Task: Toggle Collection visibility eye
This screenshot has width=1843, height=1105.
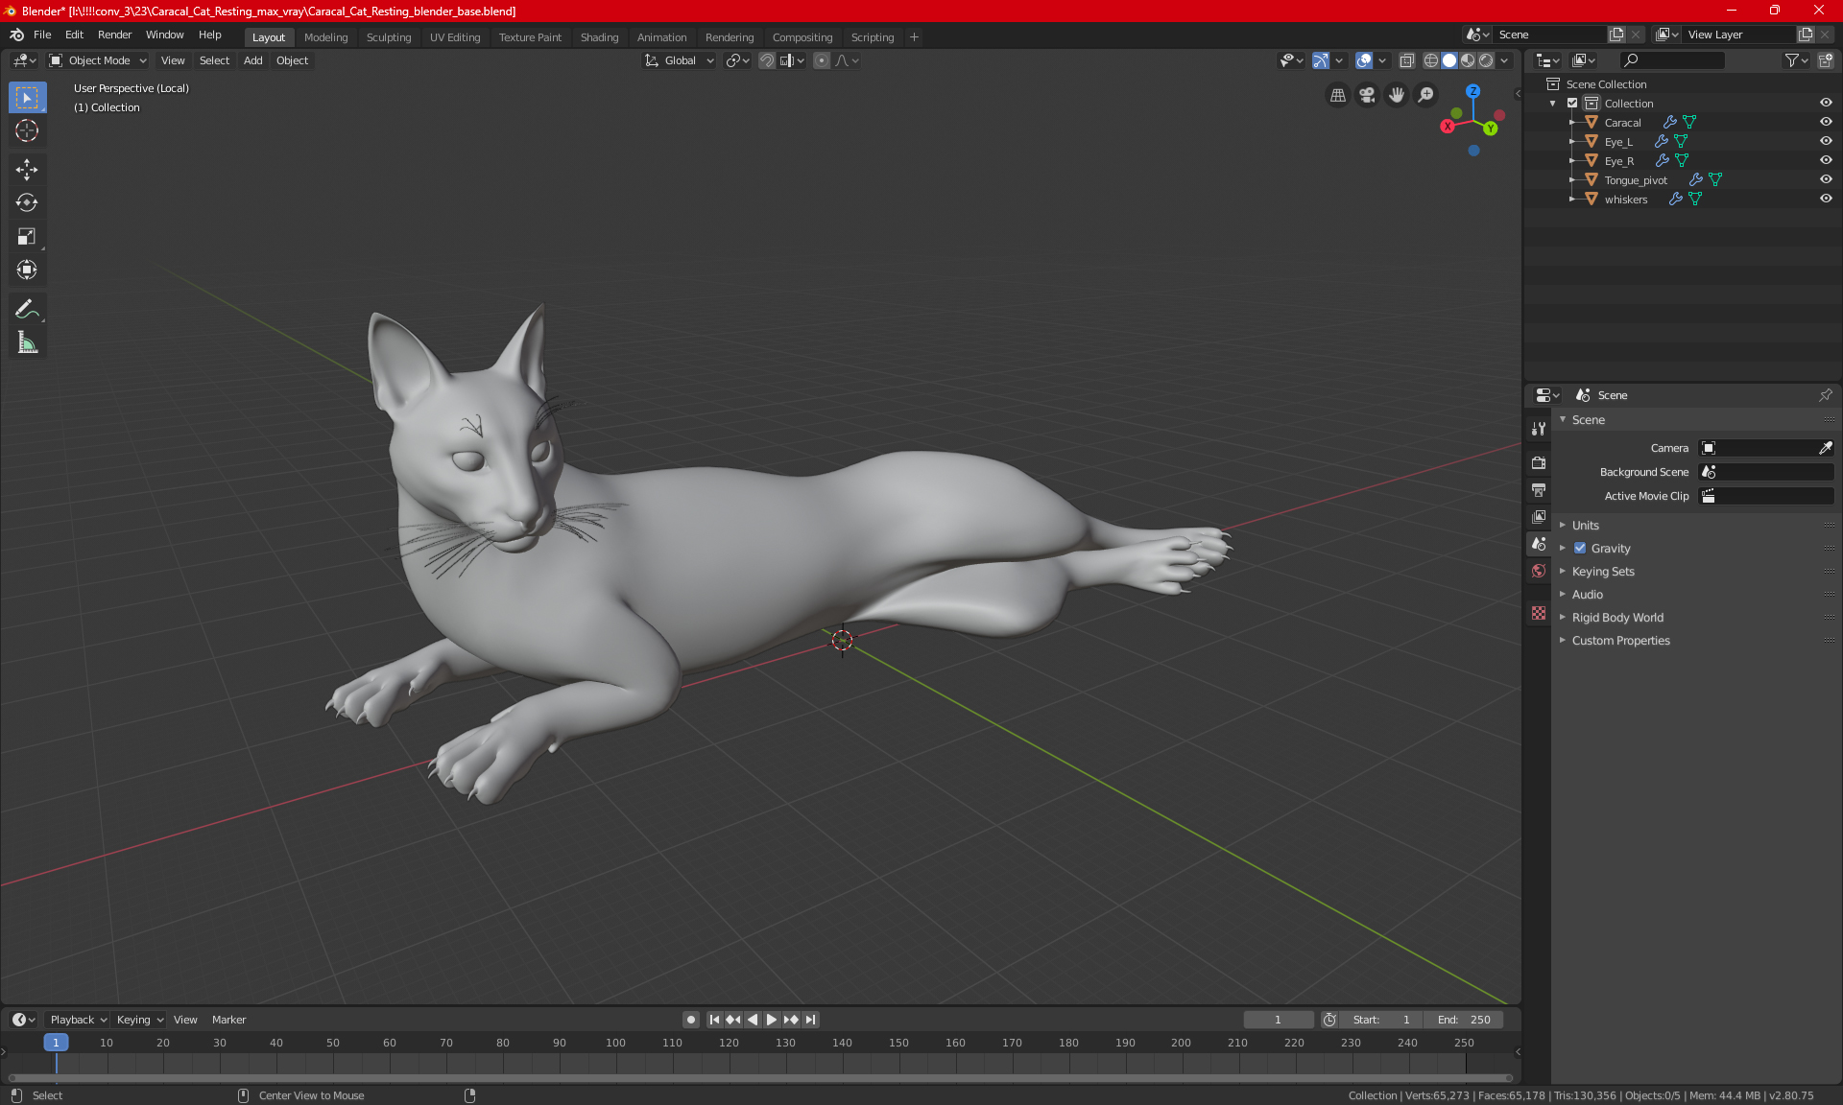Action: [x=1826, y=104]
